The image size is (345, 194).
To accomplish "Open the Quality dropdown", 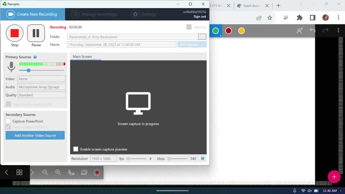I will tap(41, 95).
